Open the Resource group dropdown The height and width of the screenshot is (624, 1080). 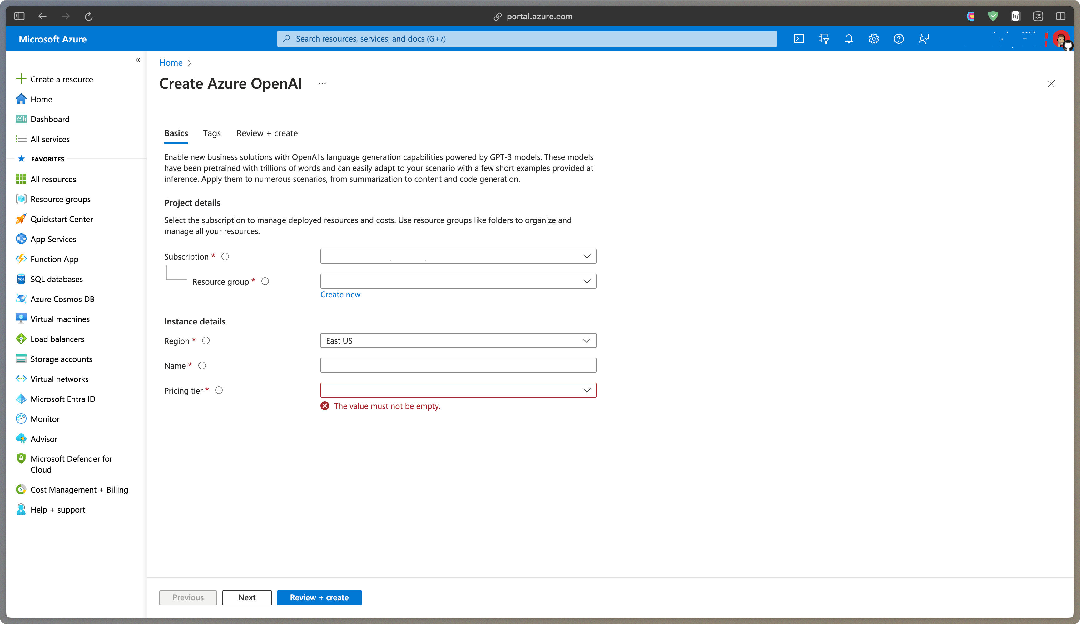pos(458,281)
